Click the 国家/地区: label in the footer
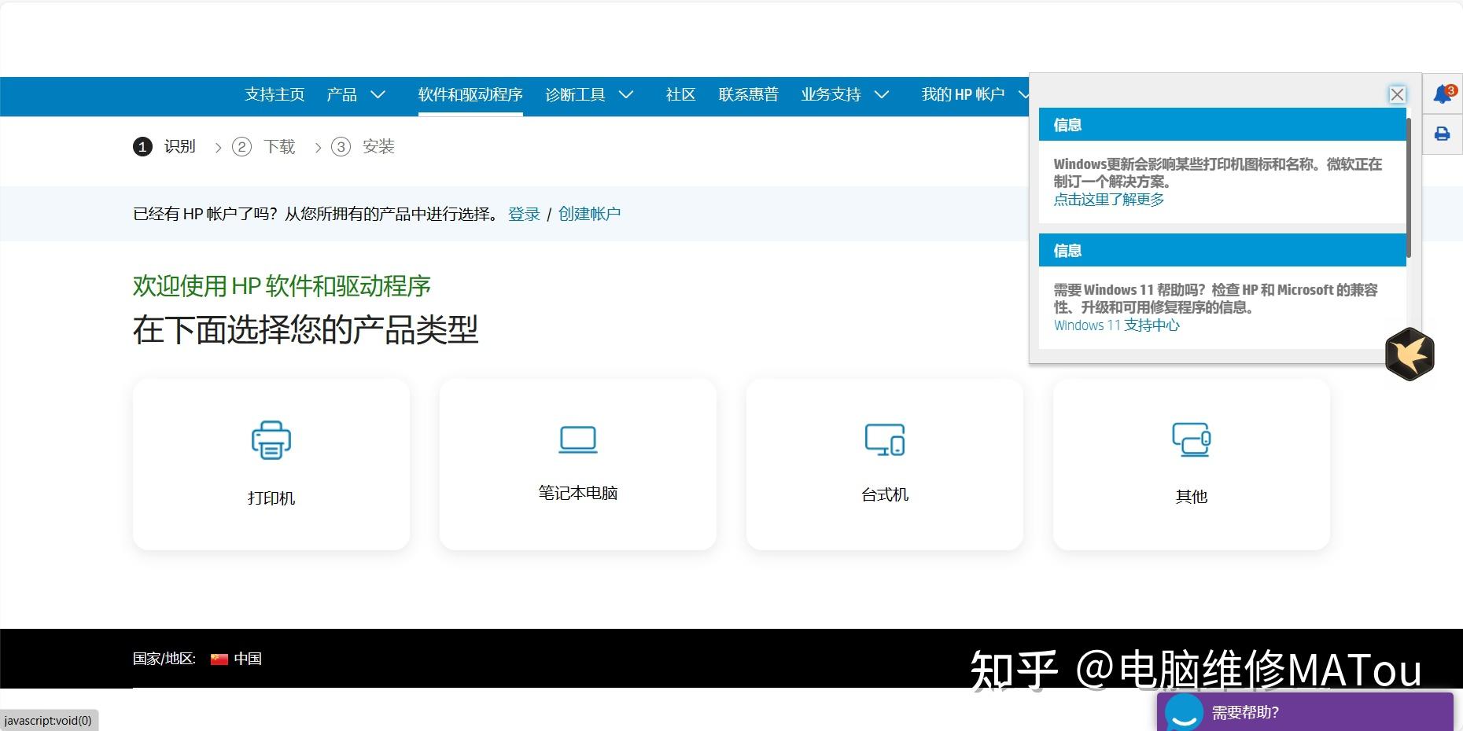Screen dimensions: 1463x731 coord(164,659)
